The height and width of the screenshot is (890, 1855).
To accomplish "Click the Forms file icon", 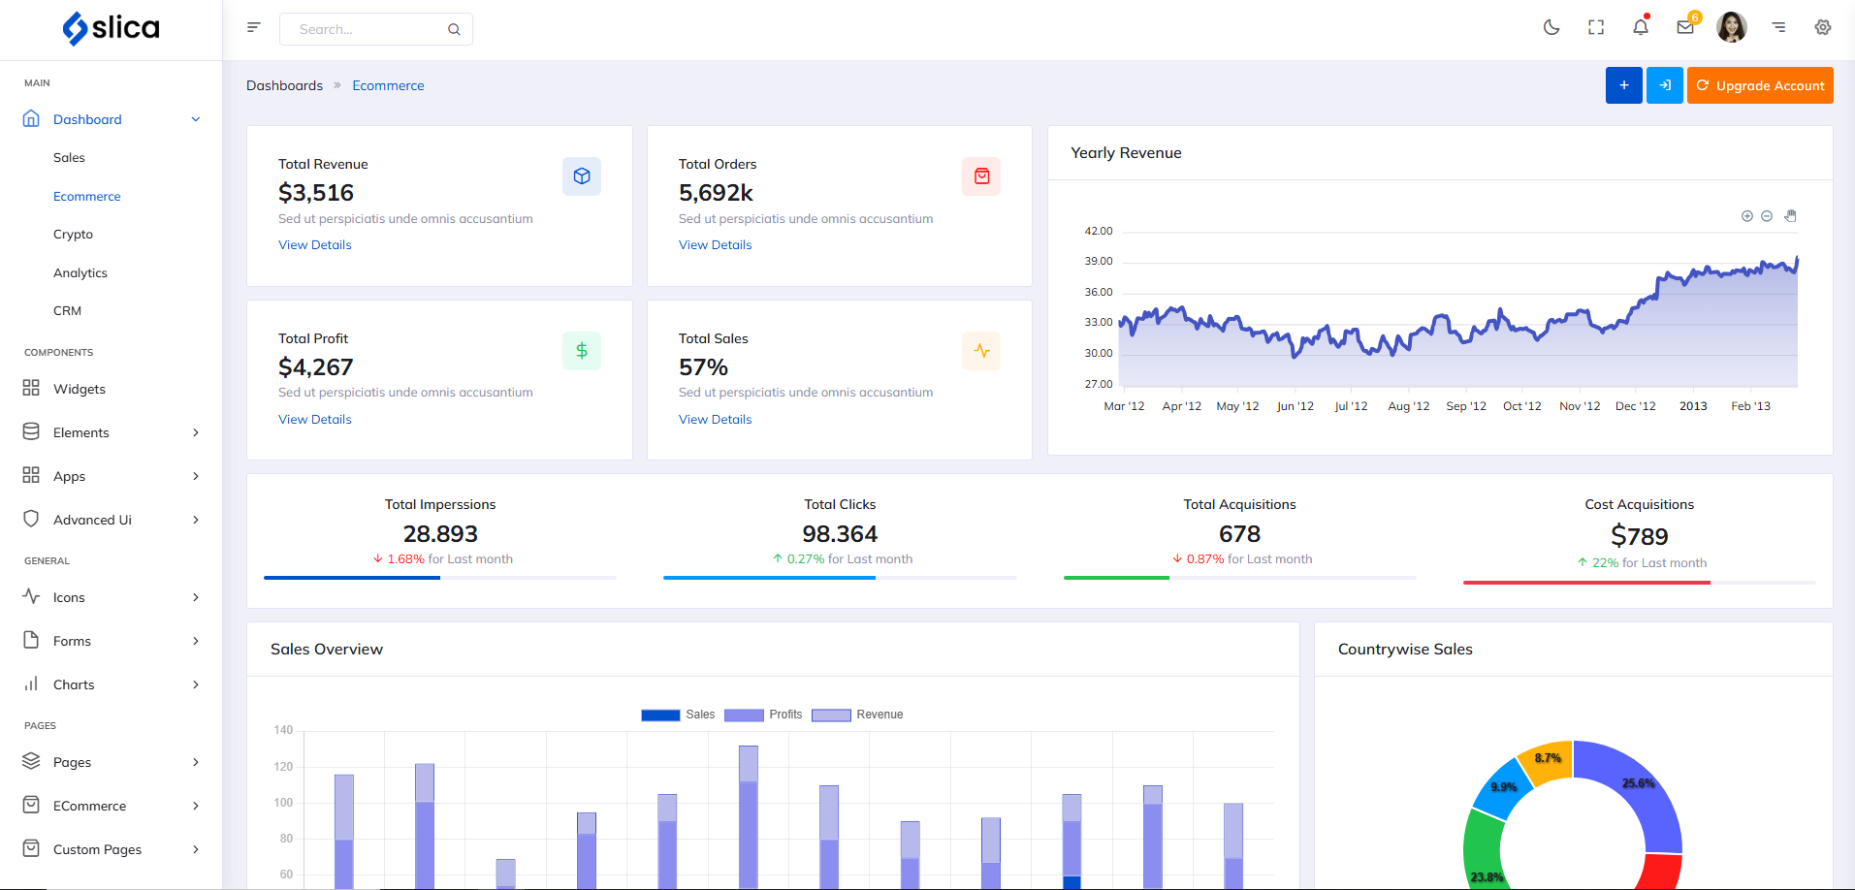I will coord(31,640).
